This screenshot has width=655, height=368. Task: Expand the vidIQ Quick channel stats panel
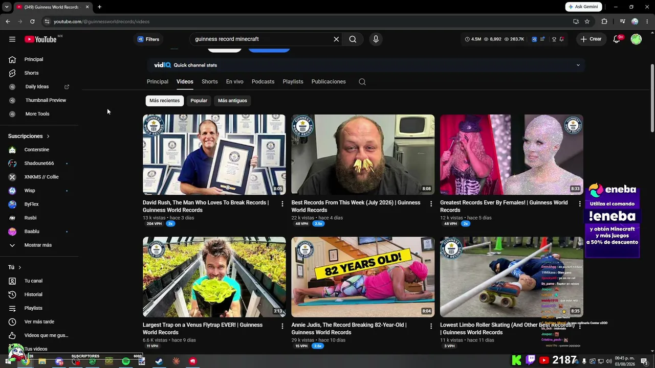click(x=578, y=65)
